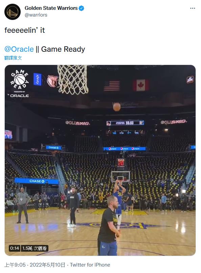201x273 pixels.
Task: Play the embedded basketball video
Action: click(x=100, y=160)
